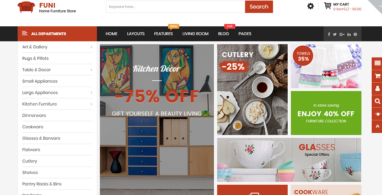Open the Living Room menu item
Screen dimensions: 382x195
[x=195, y=34]
